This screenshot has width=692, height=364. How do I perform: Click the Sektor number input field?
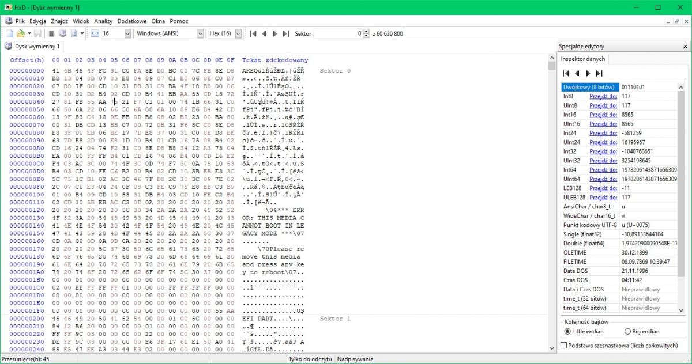(x=338, y=33)
